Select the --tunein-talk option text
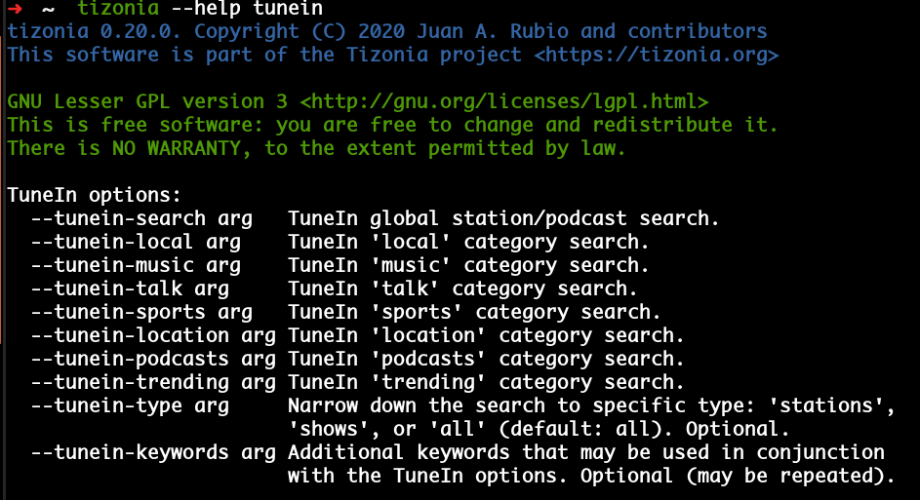This screenshot has width=920, height=500. tap(106, 288)
